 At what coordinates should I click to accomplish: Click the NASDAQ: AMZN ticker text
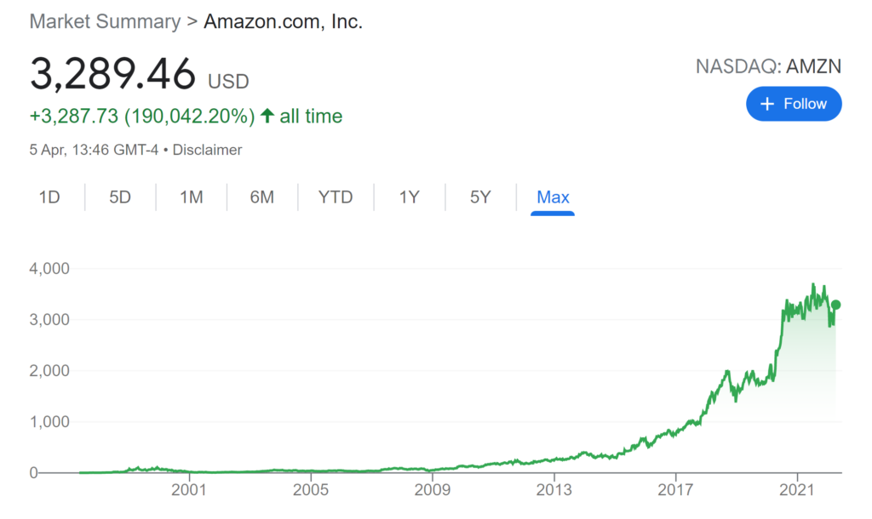pos(769,66)
